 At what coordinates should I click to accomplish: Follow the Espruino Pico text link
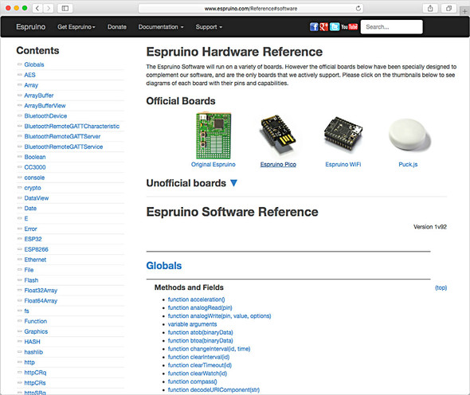[x=278, y=164]
